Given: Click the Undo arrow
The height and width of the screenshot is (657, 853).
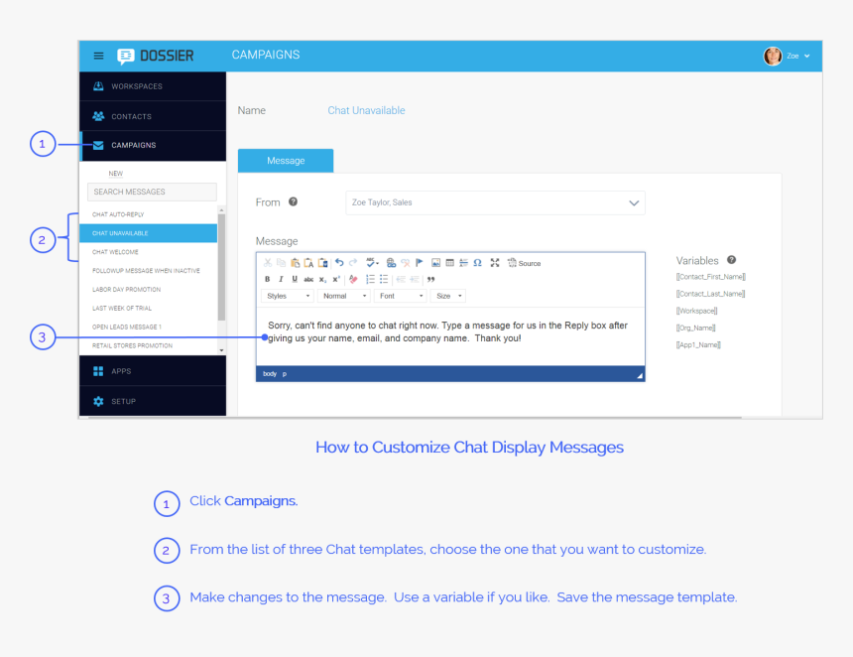Looking at the screenshot, I should click(339, 262).
